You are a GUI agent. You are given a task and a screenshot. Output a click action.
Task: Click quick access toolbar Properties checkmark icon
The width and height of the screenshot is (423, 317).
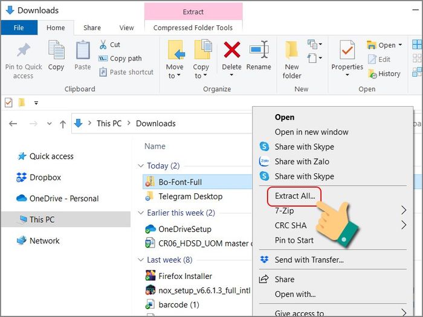(8, 103)
